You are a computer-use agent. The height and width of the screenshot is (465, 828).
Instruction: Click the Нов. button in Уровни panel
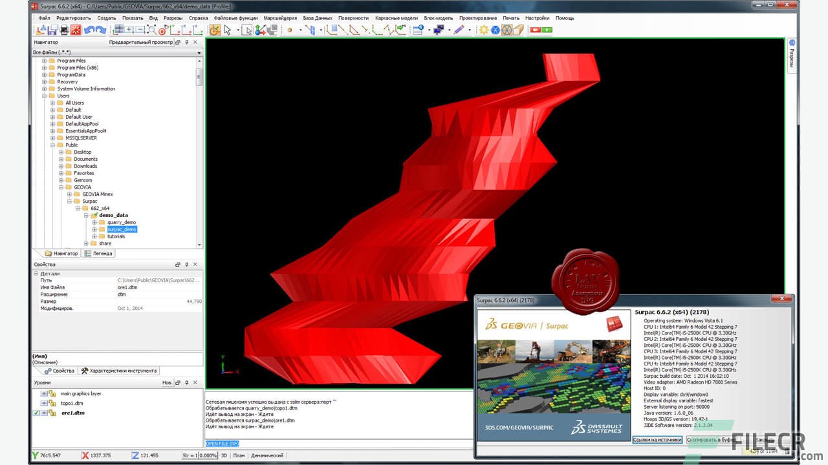[167, 382]
